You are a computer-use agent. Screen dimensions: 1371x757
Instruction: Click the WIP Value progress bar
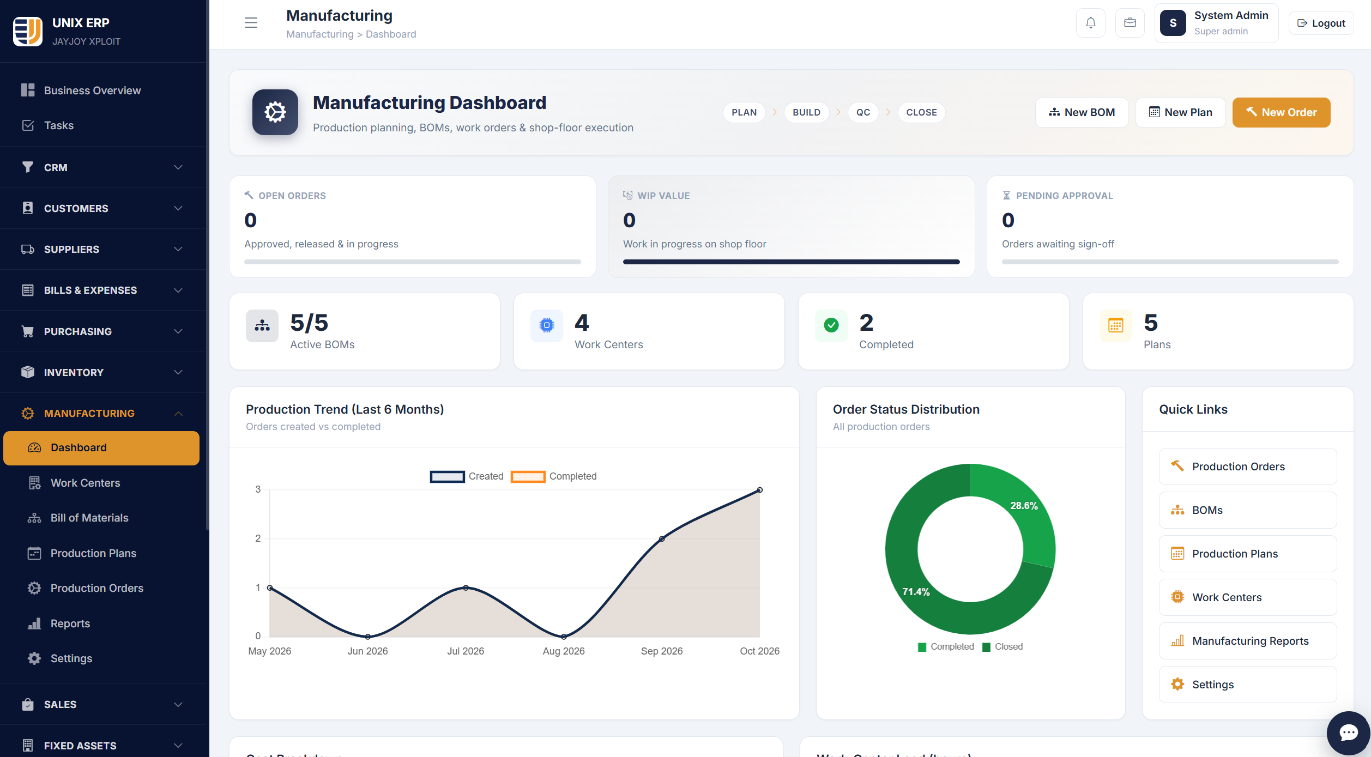[x=791, y=262]
